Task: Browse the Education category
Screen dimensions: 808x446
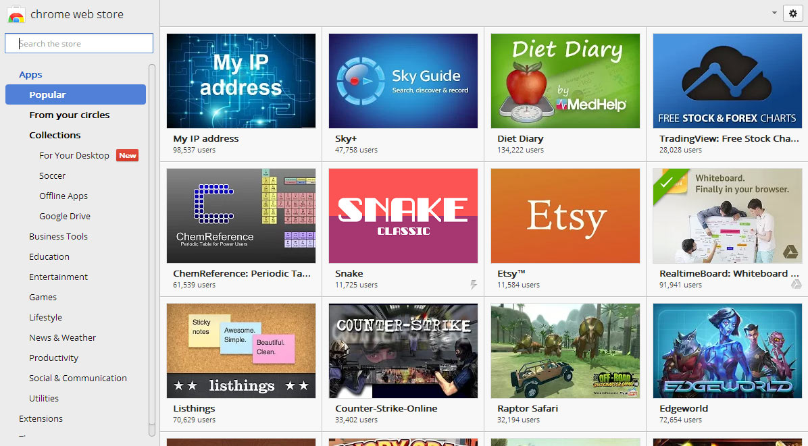Action: tap(49, 256)
